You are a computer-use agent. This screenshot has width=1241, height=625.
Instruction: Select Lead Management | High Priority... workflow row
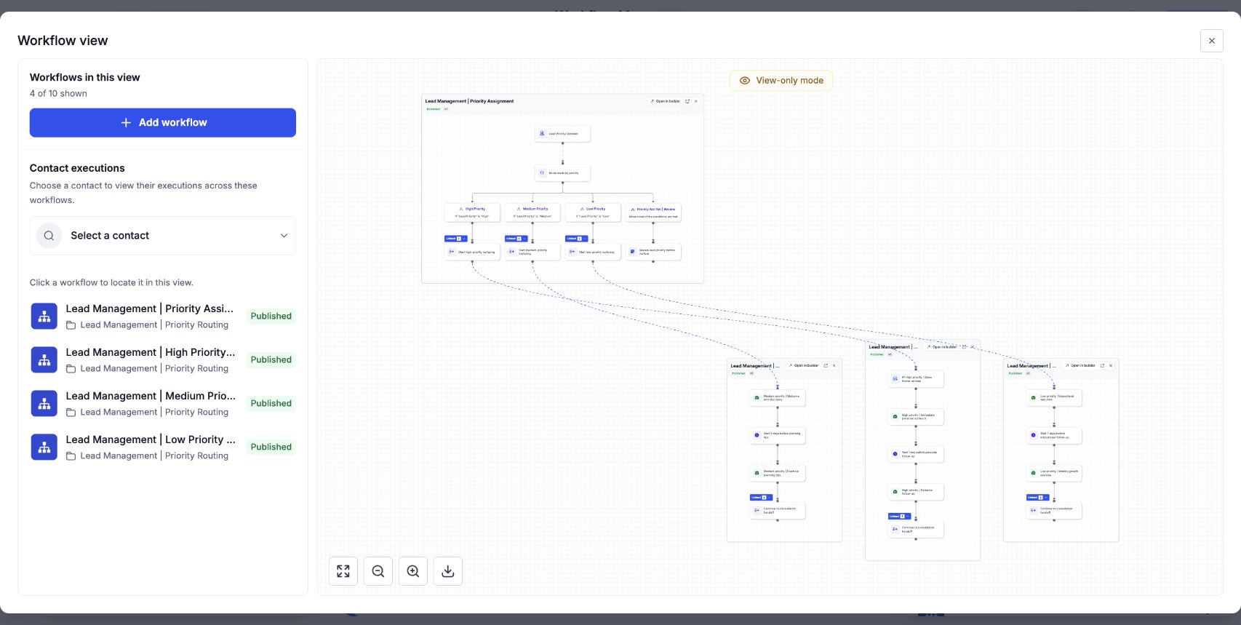click(x=163, y=359)
